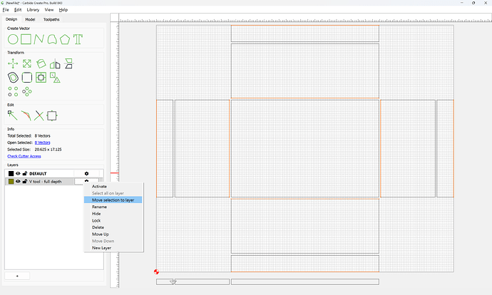492x295 pixels.
Task: Select the Rectangle vector tool
Action: pyautogui.click(x=26, y=39)
